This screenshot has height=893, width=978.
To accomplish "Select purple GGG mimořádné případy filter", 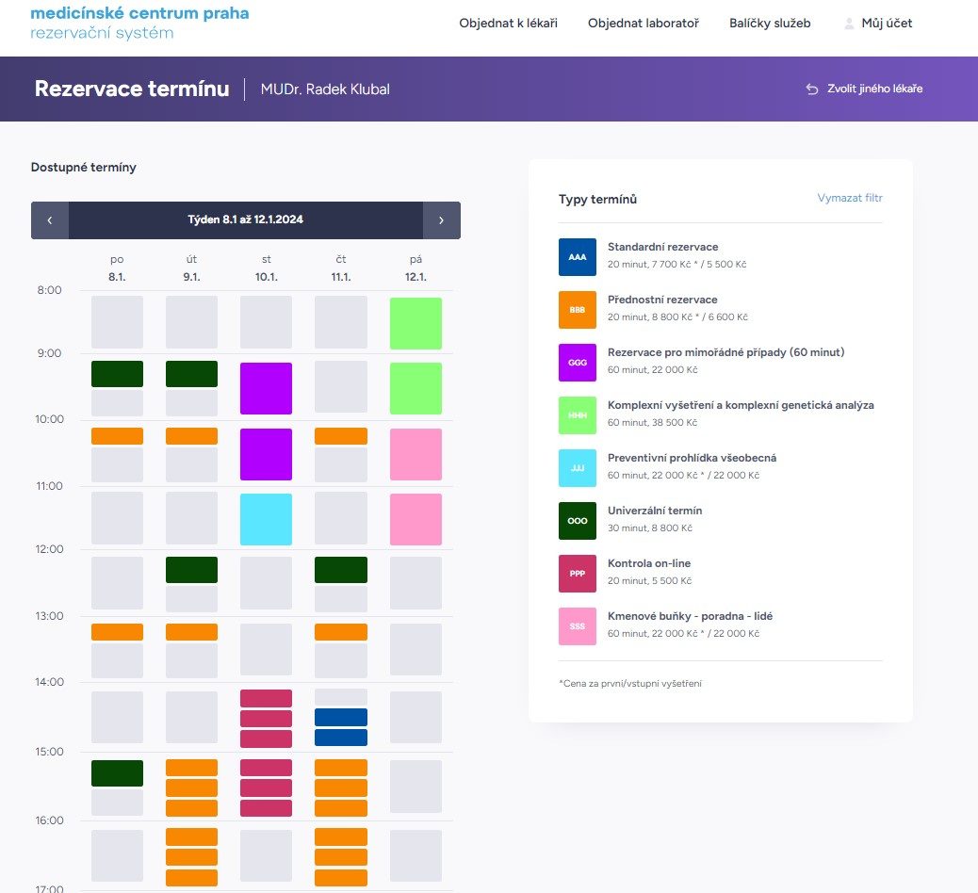I will (578, 363).
